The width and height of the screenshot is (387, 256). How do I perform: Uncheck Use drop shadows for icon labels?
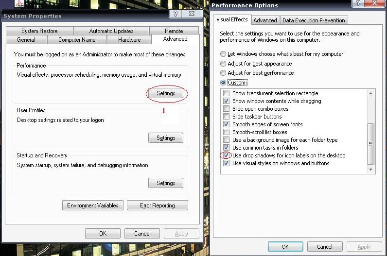point(226,155)
